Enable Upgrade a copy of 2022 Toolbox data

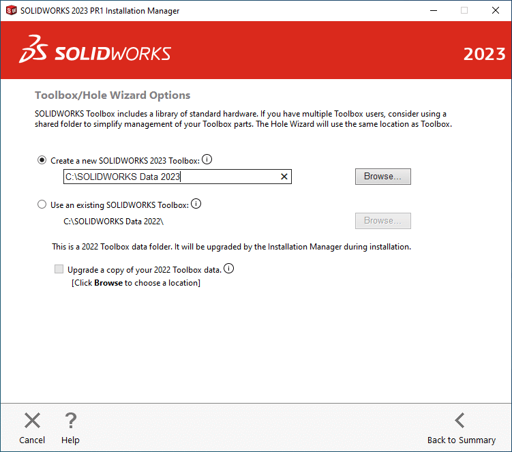(59, 269)
